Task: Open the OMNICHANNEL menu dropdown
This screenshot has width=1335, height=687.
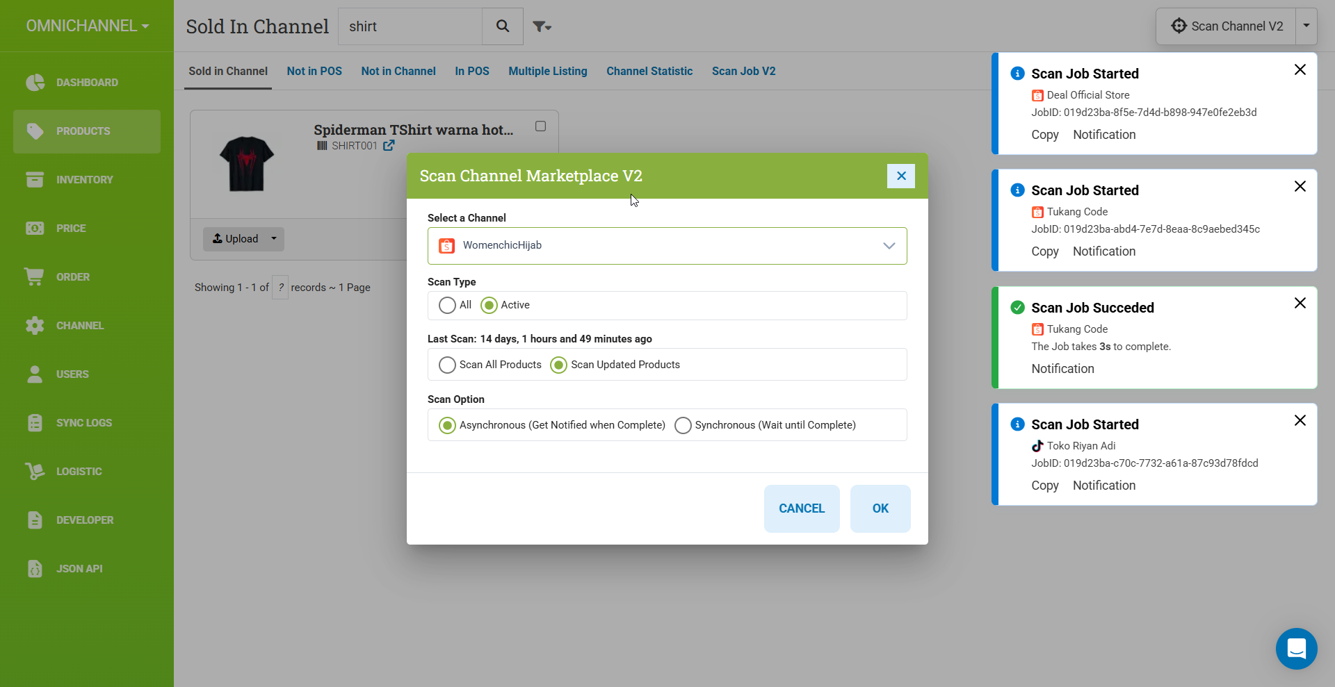Action: pyautogui.click(x=88, y=26)
